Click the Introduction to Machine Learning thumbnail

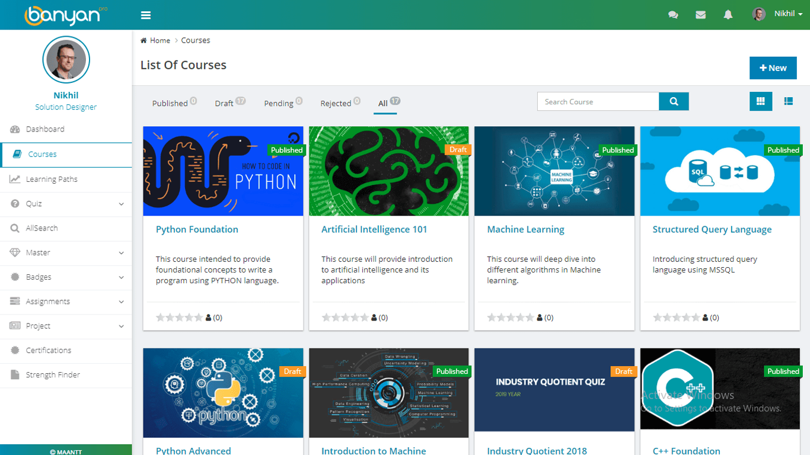[388, 393]
